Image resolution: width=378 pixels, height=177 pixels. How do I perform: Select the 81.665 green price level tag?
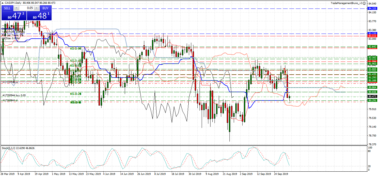point(372,69)
